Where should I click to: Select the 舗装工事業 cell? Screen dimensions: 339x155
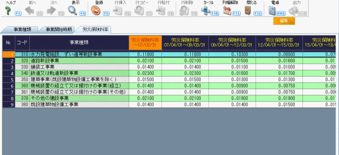(x=79, y=67)
